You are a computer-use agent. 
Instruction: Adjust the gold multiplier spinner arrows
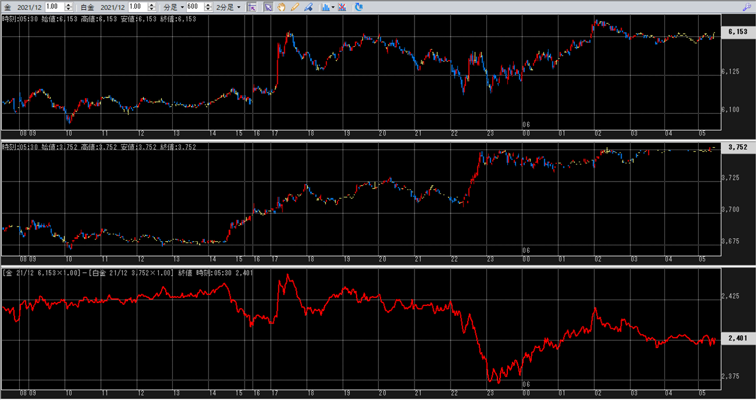click(69, 7)
